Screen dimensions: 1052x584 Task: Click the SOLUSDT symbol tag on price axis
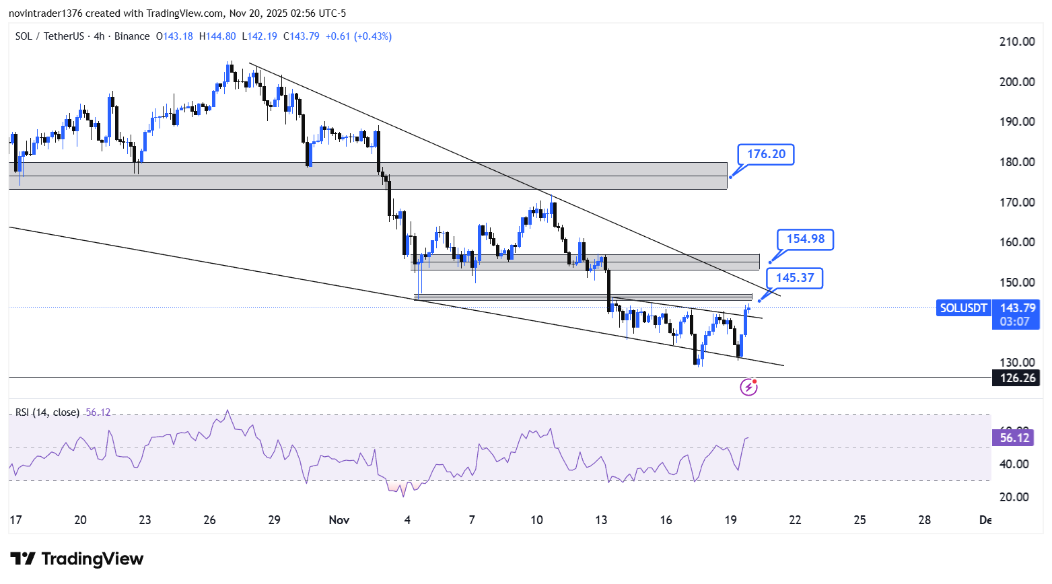pos(963,308)
